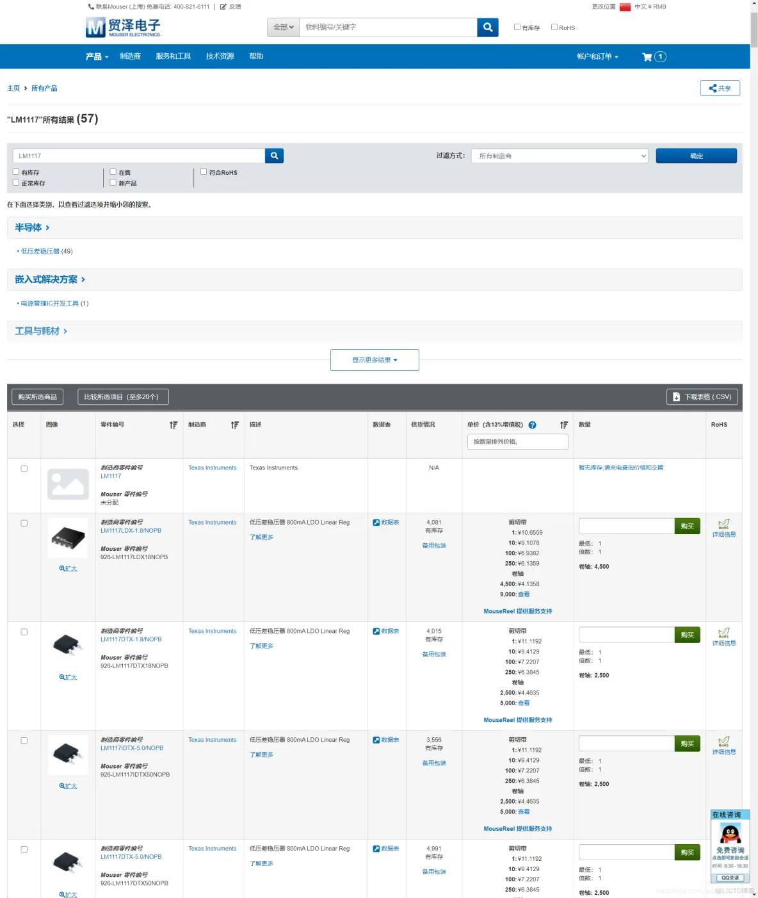Open the 服务和工具 nav menu

point(173,56)
